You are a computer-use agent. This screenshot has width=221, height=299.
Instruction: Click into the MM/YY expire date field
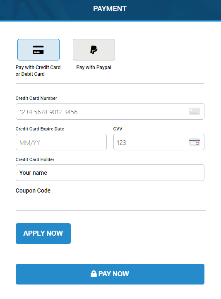tap(61, 142)
